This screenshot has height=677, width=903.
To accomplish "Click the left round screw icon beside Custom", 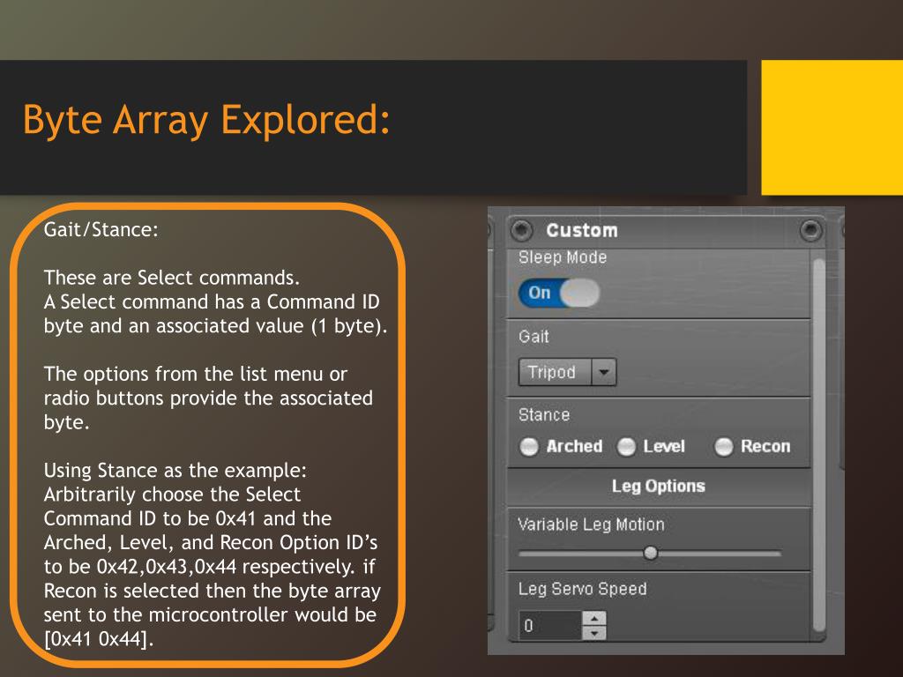I will click(522, 230).
